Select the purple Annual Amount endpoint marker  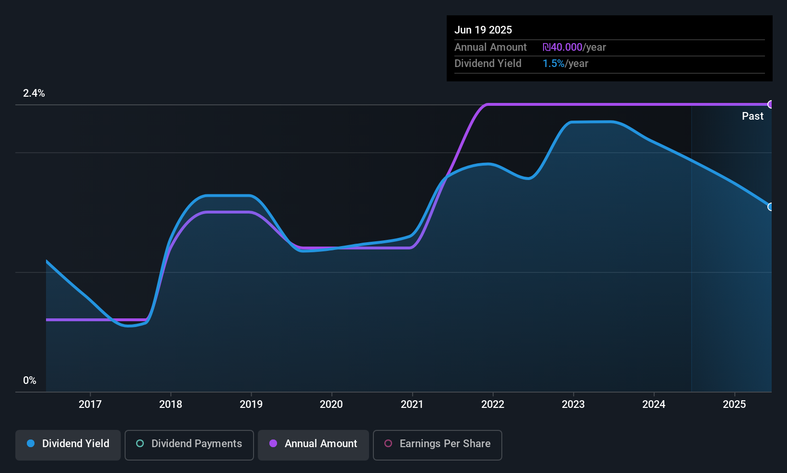point(771,104)
